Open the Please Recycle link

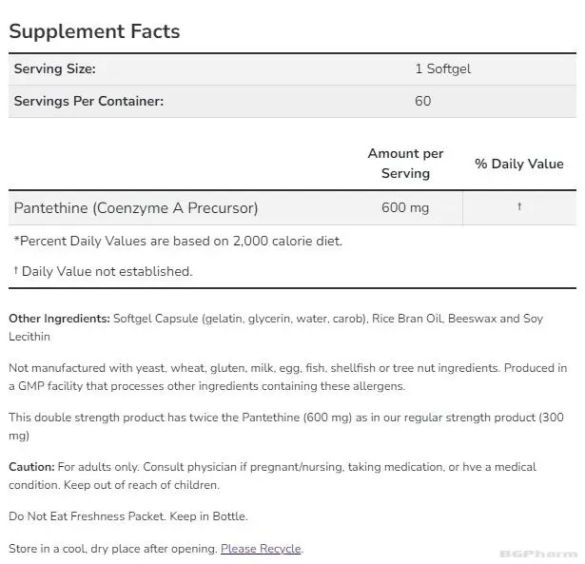pos(261,549)
